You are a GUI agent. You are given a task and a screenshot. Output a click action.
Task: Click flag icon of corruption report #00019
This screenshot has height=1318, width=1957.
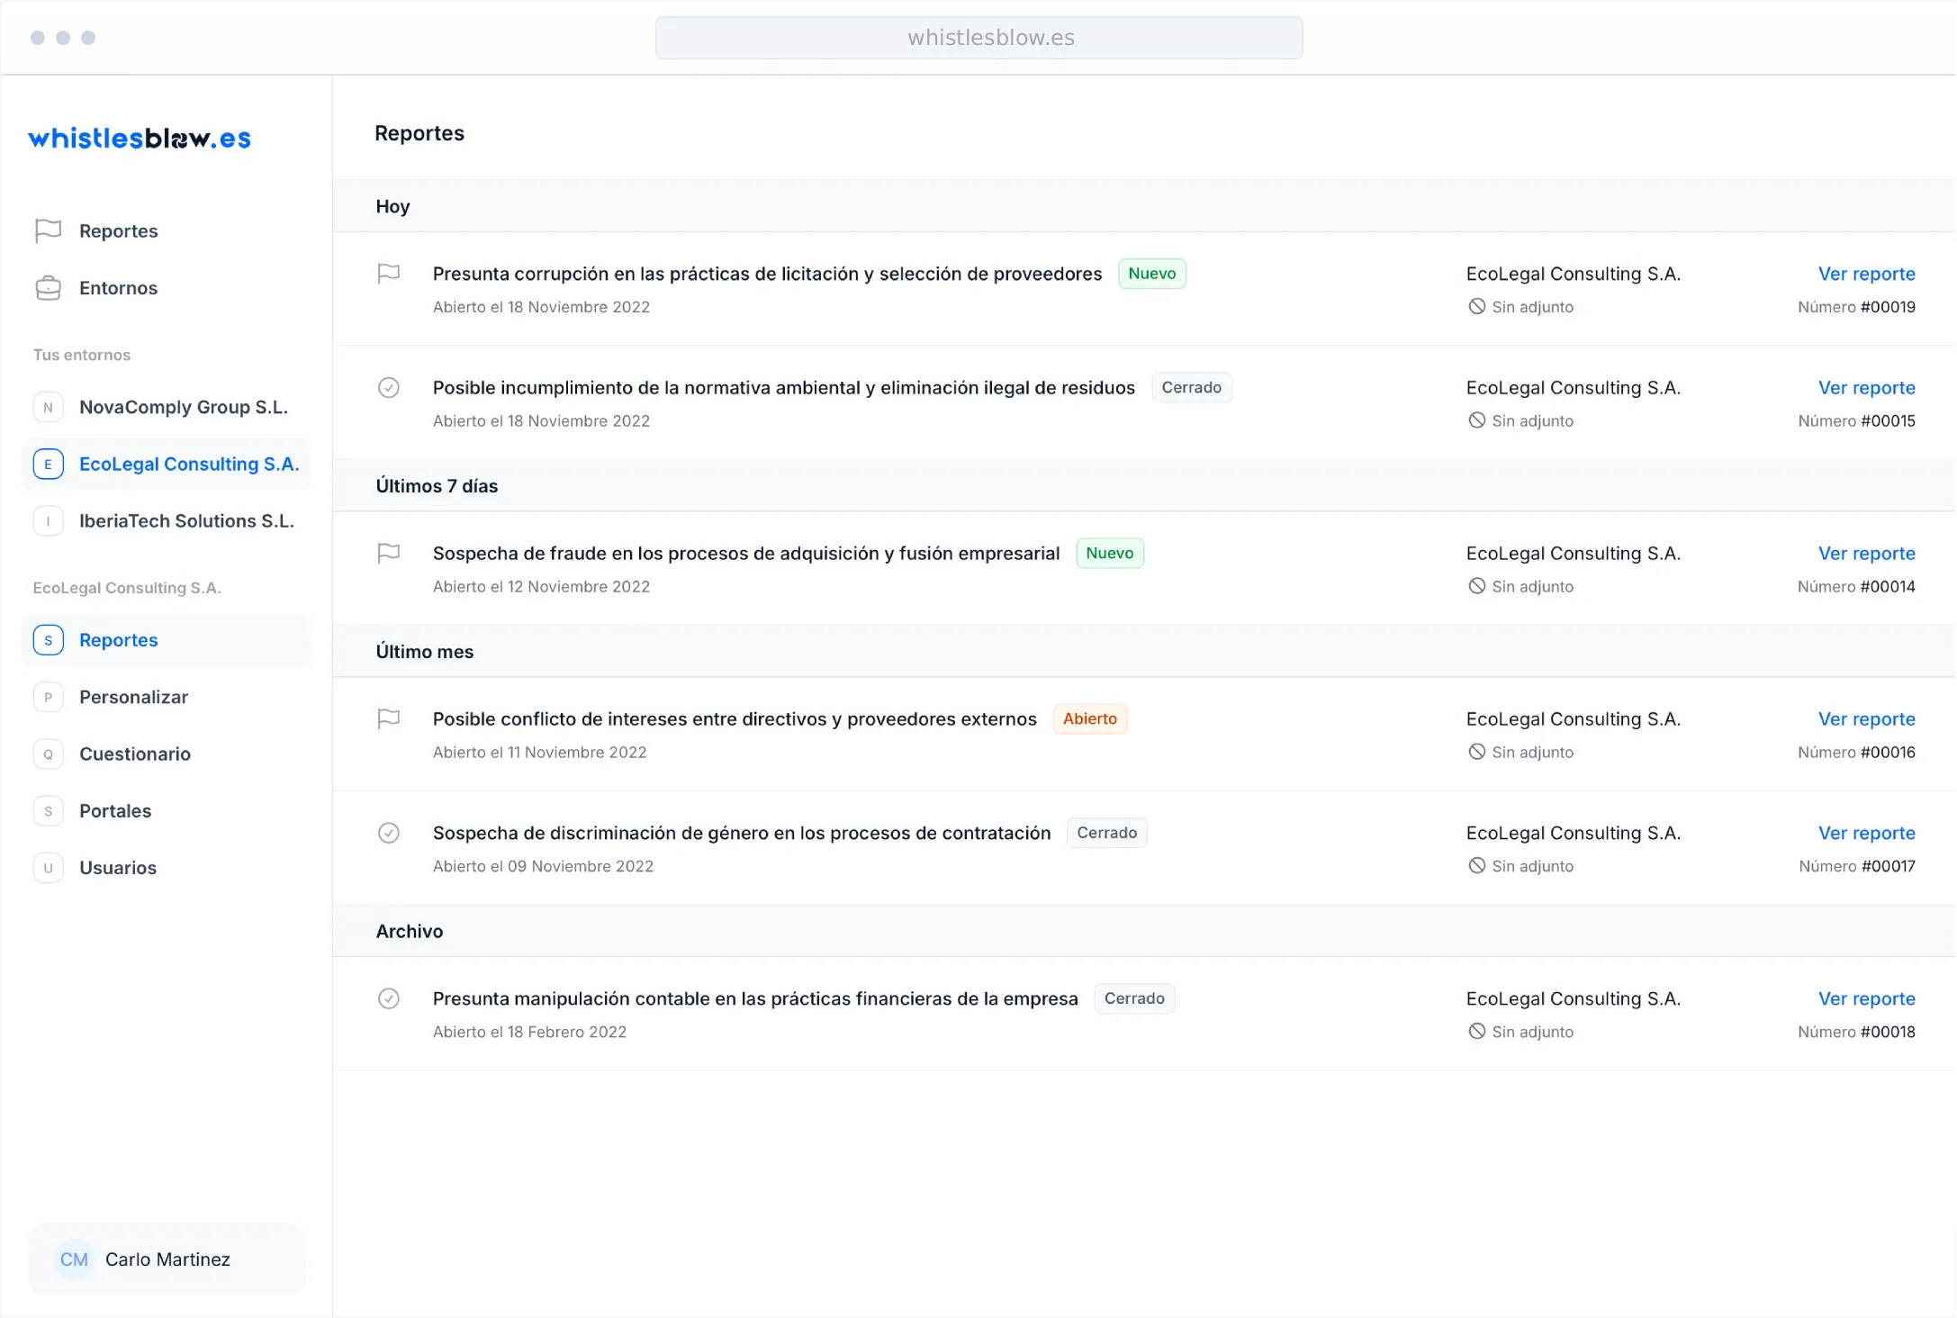pyautogui.click(x=388, y=274)
